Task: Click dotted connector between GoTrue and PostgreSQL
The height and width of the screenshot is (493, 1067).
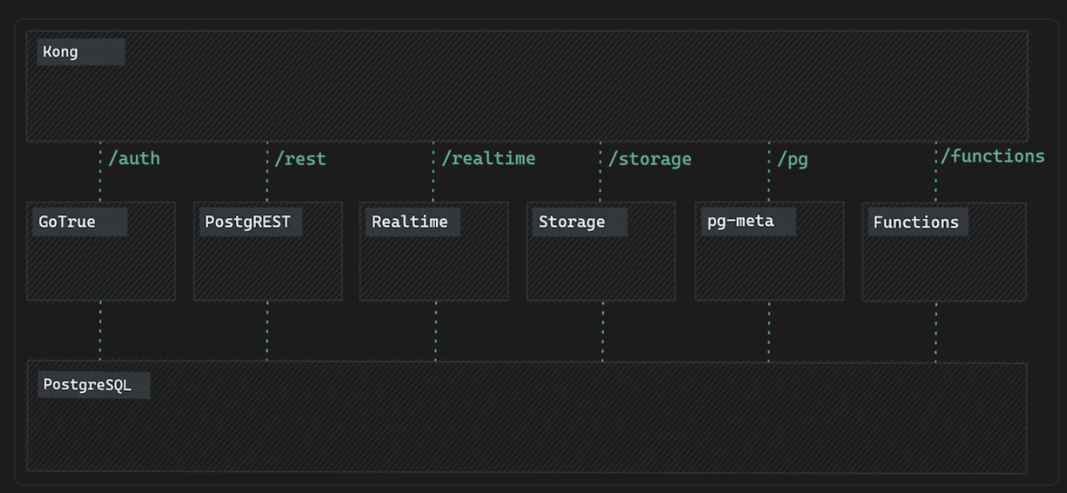Action: [100, 331]
